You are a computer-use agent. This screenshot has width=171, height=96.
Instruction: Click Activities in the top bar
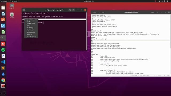[4, 1]
